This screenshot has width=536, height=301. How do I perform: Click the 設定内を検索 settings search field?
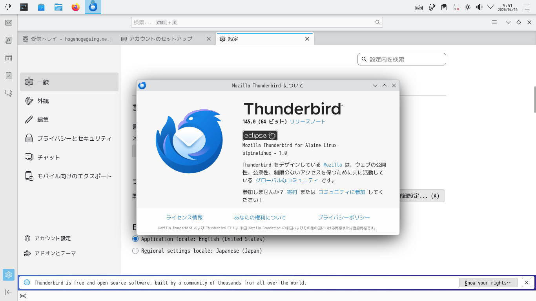click(x=402, y=59)
